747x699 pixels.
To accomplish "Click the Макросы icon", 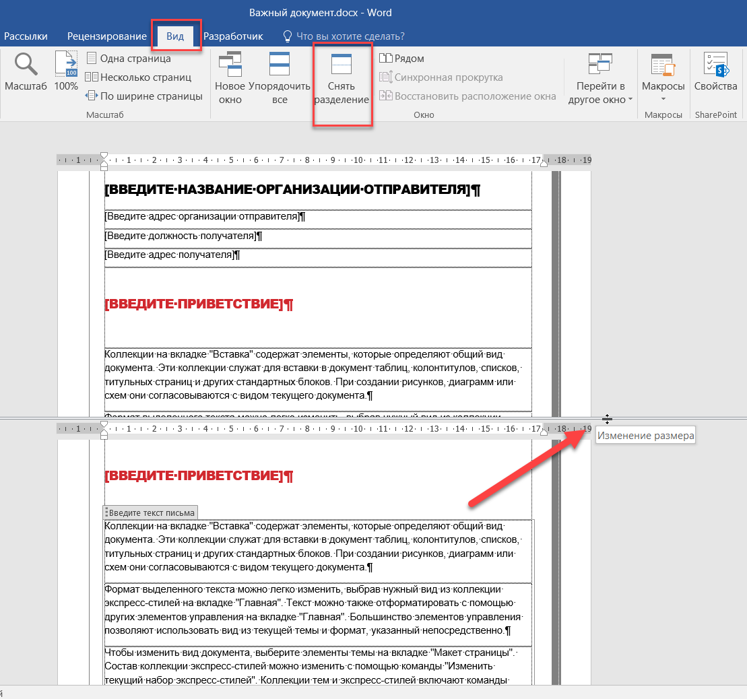I will point(663,65).
